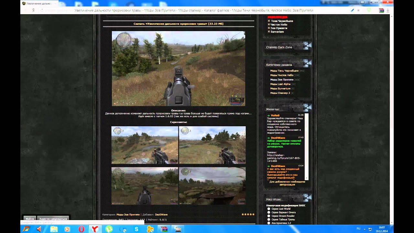Viewport: 414px width, 233px height.
Task: Click radiation icon beside 'Сталкер Dark-Zone'
Action: point(307,46)
